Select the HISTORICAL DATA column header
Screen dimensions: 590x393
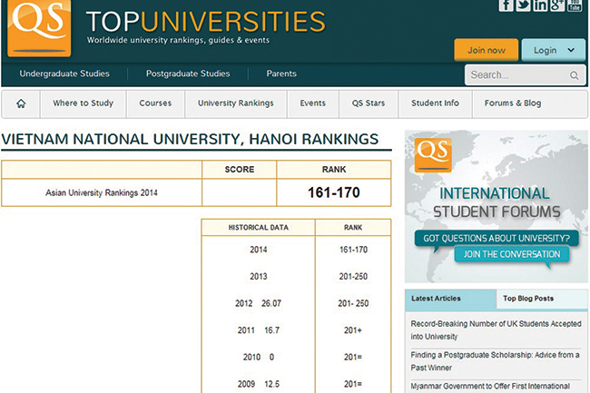[x=259, y=228]
